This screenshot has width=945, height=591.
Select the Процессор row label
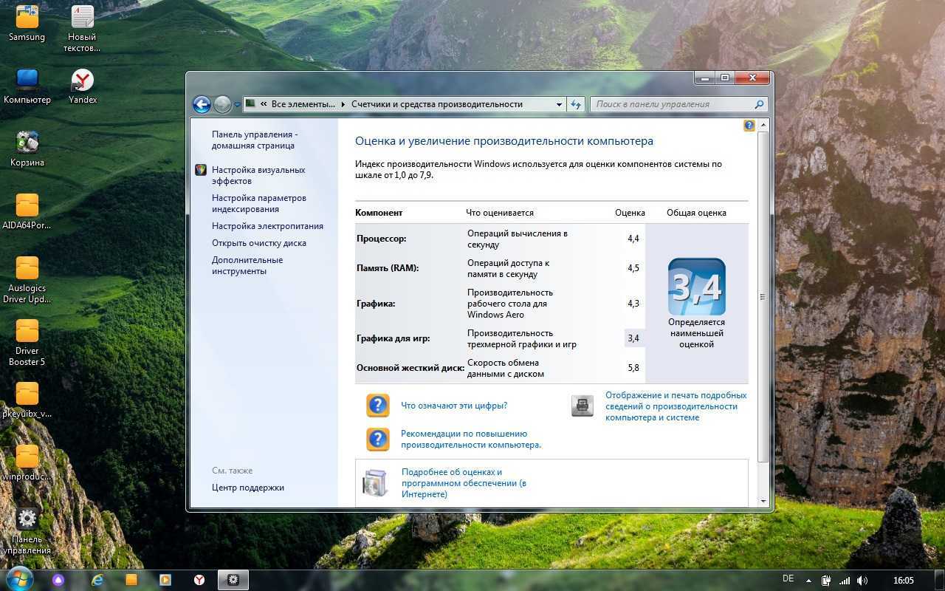point(381,239)
